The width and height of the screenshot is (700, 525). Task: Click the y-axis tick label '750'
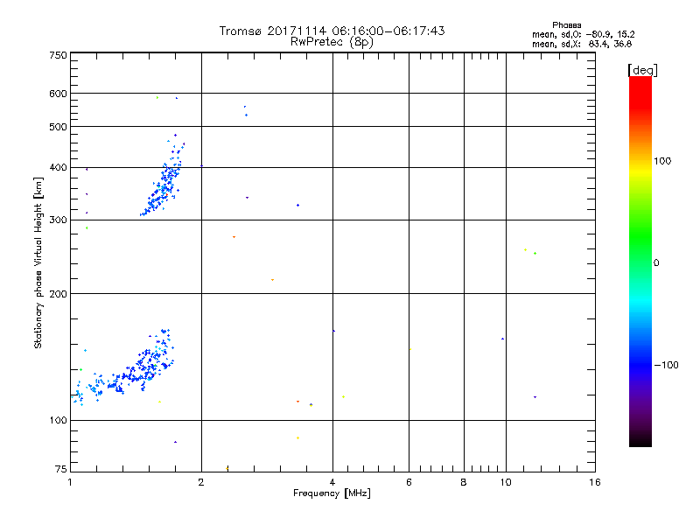click(x=58, y=55)
